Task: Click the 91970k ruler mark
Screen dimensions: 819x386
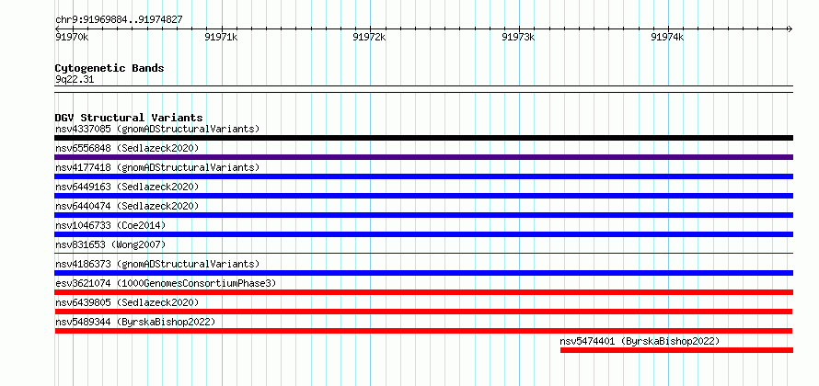Action: [x=72, y=37]
